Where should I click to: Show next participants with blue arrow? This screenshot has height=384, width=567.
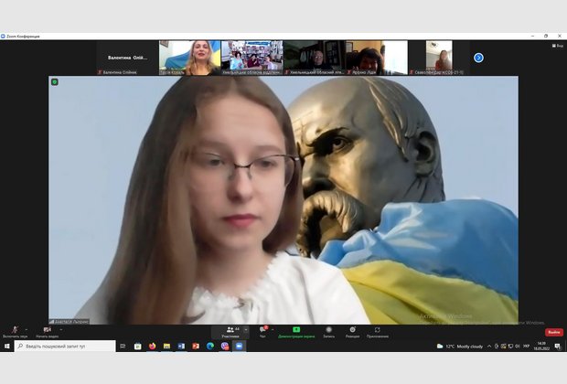[478, 58]
